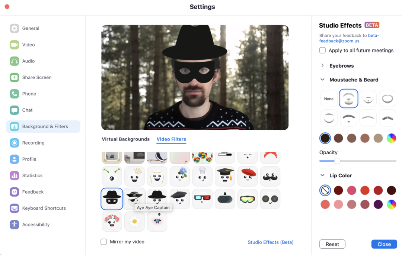Expand the Eyebrows section

[x=322, y=66]
